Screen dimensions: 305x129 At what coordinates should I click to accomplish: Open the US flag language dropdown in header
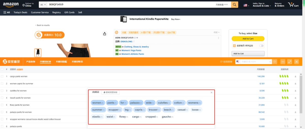click(x=246, y=5)
